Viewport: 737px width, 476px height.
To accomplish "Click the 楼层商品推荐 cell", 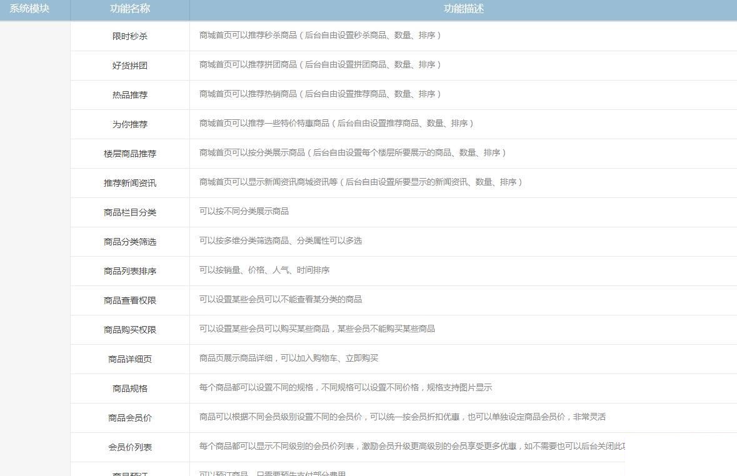I will tap(131, 154).
